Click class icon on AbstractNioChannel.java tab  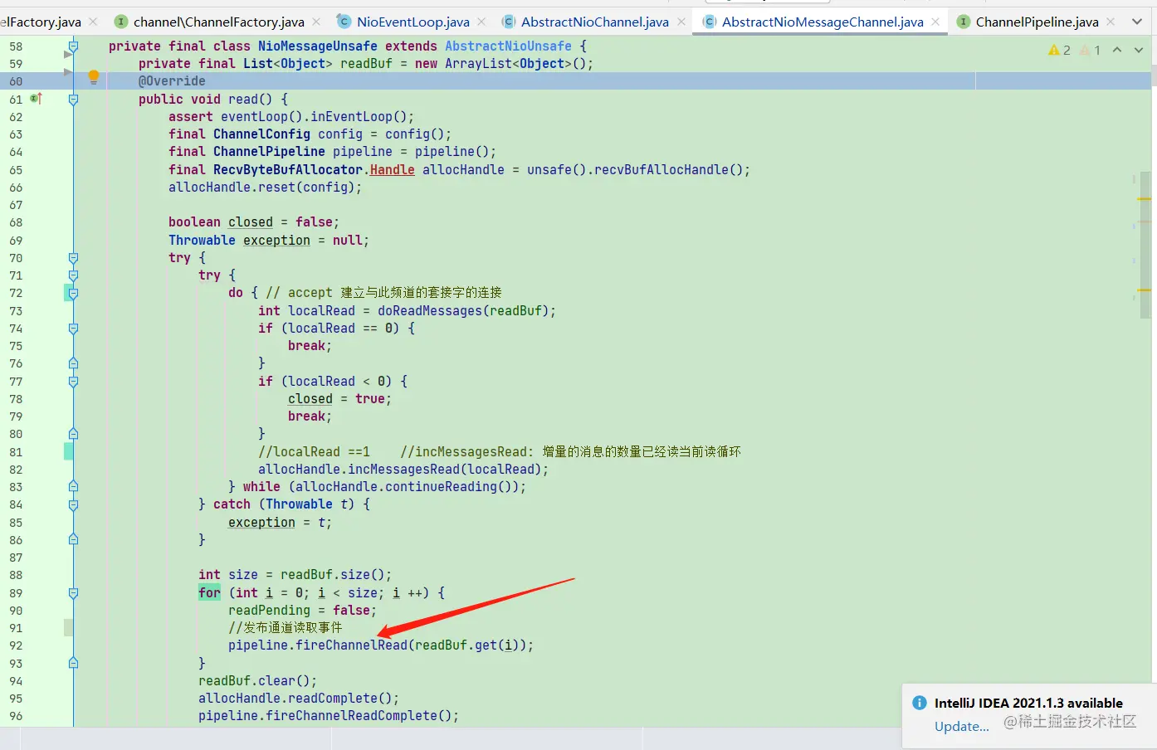click(508, 22)
